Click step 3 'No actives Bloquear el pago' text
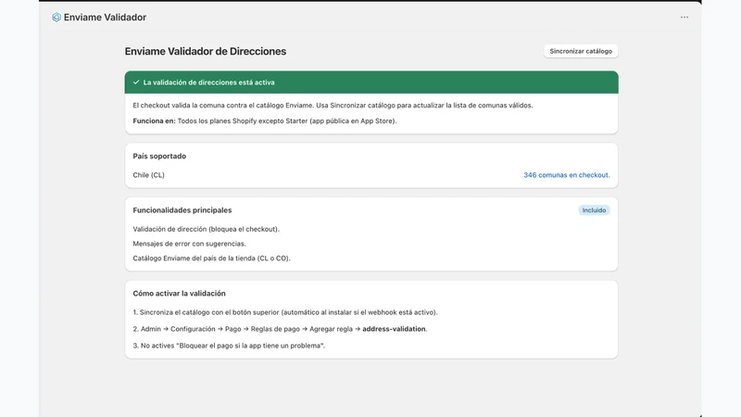The height and width of the screenshot is (417, 741). pyautogui.click(x=229, y=346)
